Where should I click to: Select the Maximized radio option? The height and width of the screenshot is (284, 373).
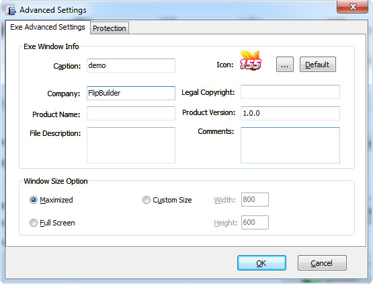(34, 200)
